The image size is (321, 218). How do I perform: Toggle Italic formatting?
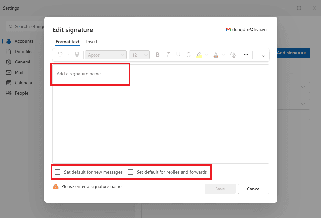(168, 55)
